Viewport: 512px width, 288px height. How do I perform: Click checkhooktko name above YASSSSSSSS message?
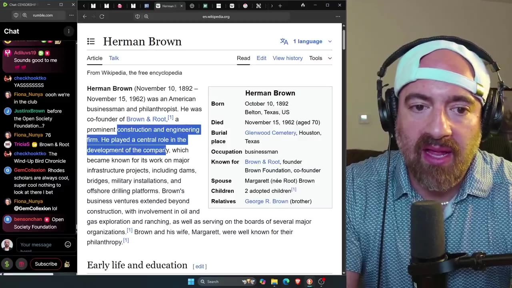click(x=30, y=78)
